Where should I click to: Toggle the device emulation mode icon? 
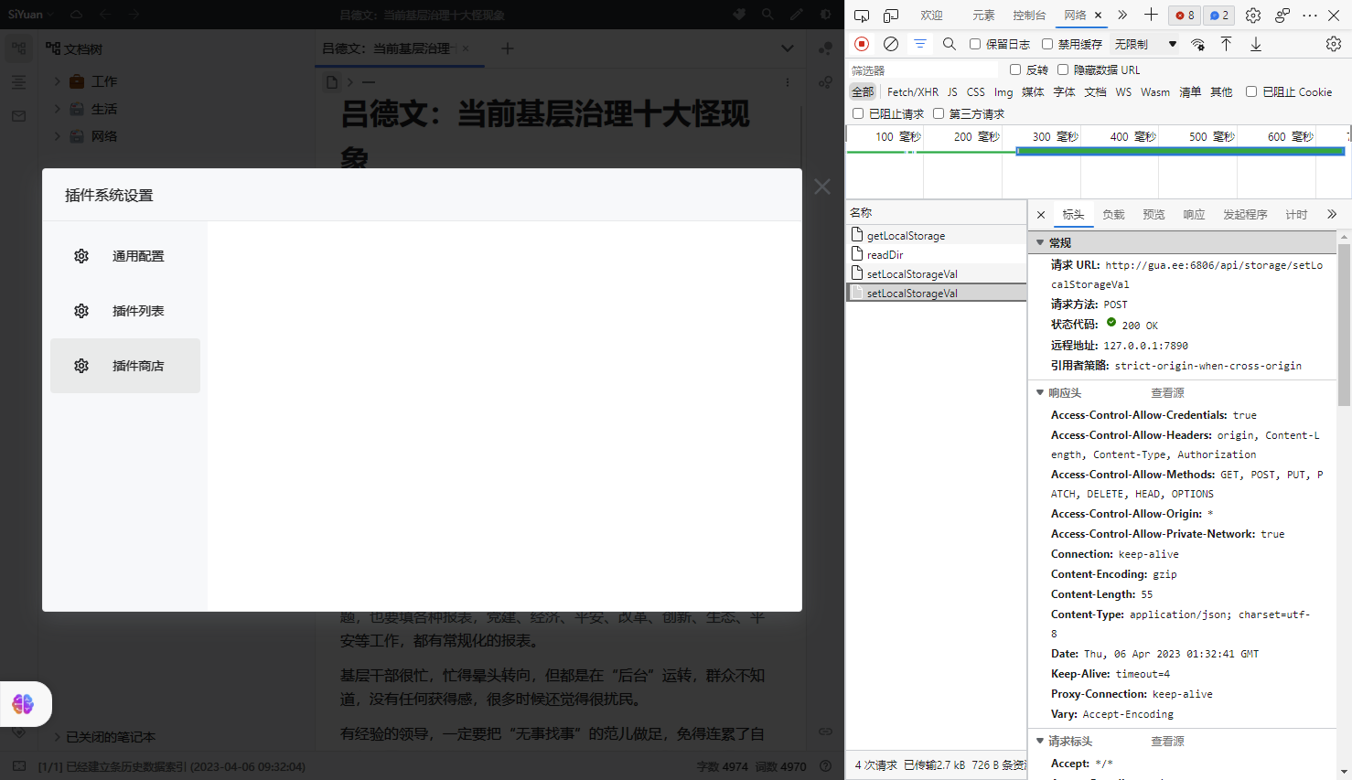pyautogui.click(x=890, y=16)
